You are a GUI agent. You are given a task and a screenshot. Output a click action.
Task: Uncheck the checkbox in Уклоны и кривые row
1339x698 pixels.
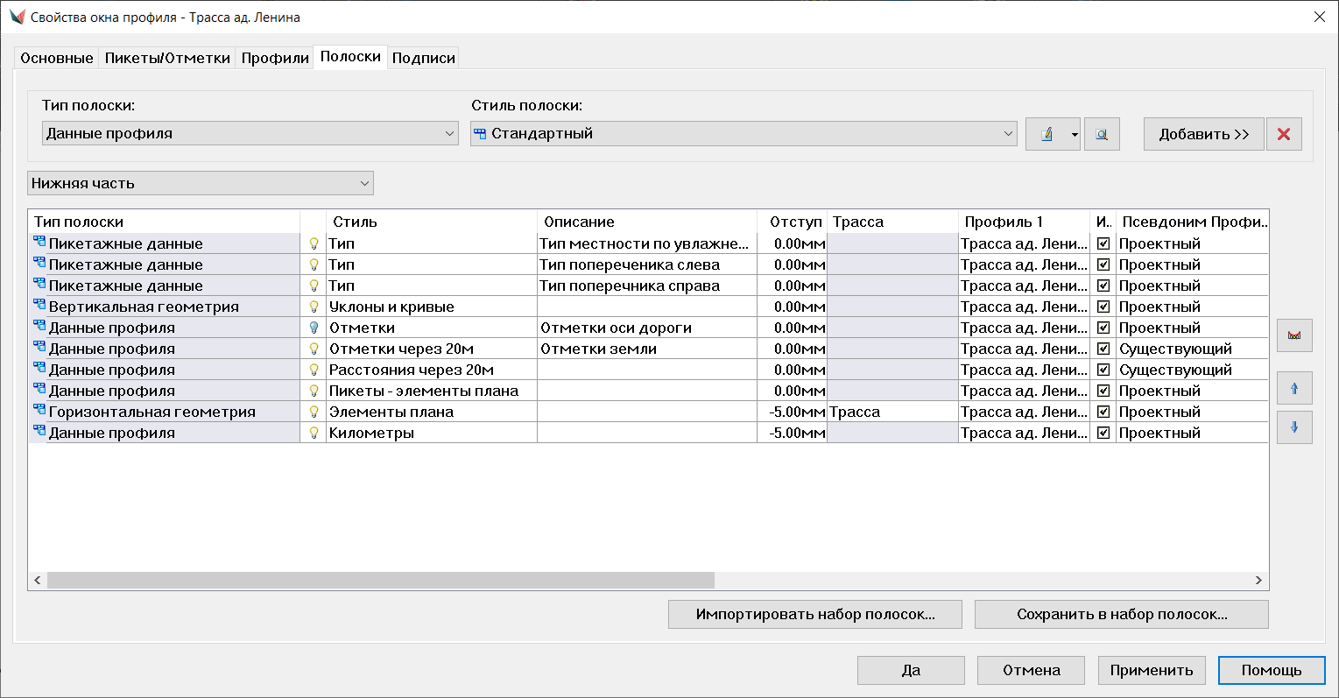point(1103,307)
